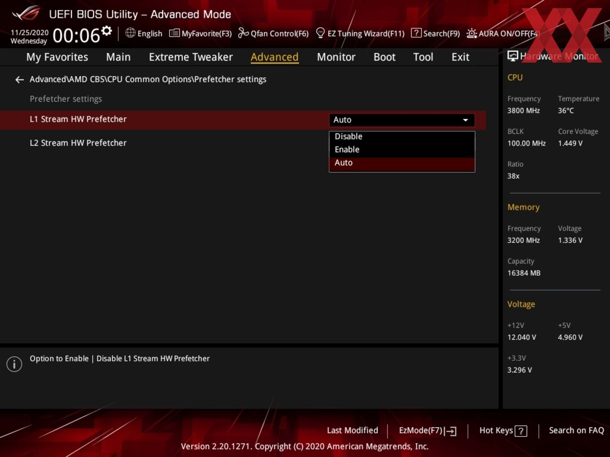Click +3.3V reading 3.296 V

(x=519, y=370)
